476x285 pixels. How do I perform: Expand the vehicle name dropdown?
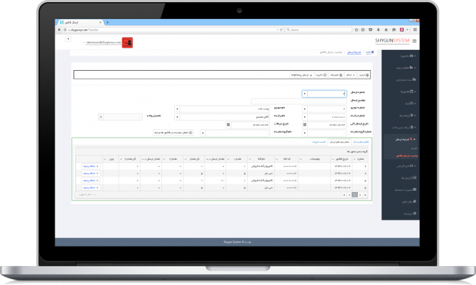click(178, 108)
